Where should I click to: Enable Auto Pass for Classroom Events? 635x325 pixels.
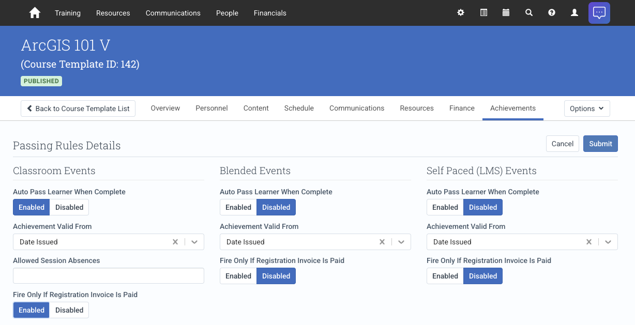click(x=32, y=207)
